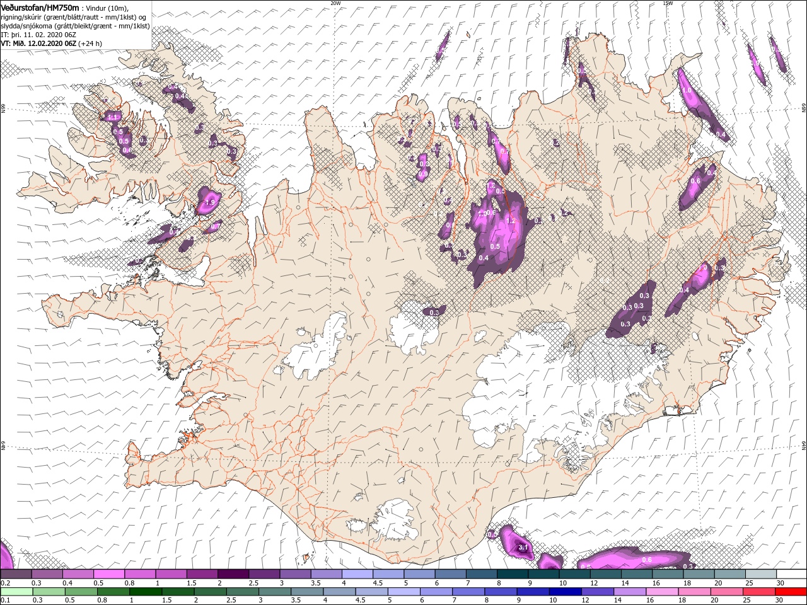Click the Veðurstofan/HM750m map title

click(40, 7)
